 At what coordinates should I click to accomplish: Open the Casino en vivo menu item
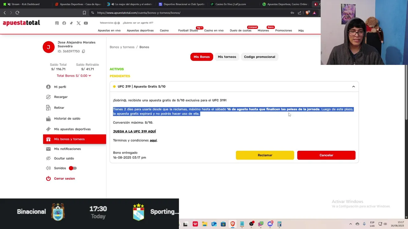(214, 31)
